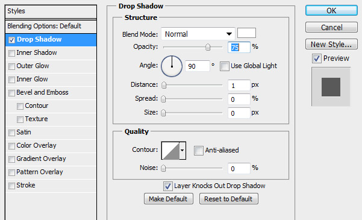Screen dimensions: 362x220
Task: Toggle the Anti-aliased checkbox
Action: [199, 151]
